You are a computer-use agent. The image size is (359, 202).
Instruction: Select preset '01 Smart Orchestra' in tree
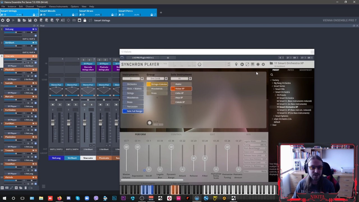point(285,98)
